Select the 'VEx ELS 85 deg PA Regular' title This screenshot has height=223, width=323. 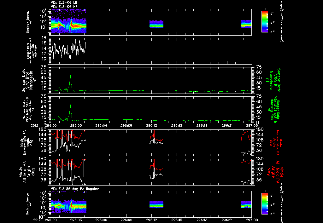point(74,189)
